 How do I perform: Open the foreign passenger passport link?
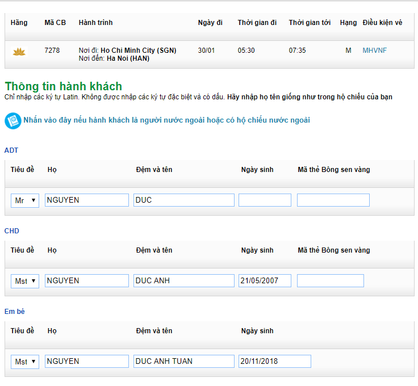click(x=166, y=120)
